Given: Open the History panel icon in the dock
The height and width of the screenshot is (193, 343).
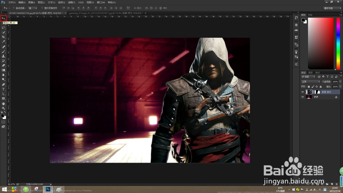Looking at the screenshot, I should (x=296, y=18).
